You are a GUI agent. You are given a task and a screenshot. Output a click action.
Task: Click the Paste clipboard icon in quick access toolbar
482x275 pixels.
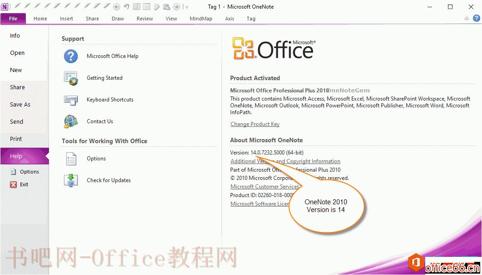pos(166,7)
